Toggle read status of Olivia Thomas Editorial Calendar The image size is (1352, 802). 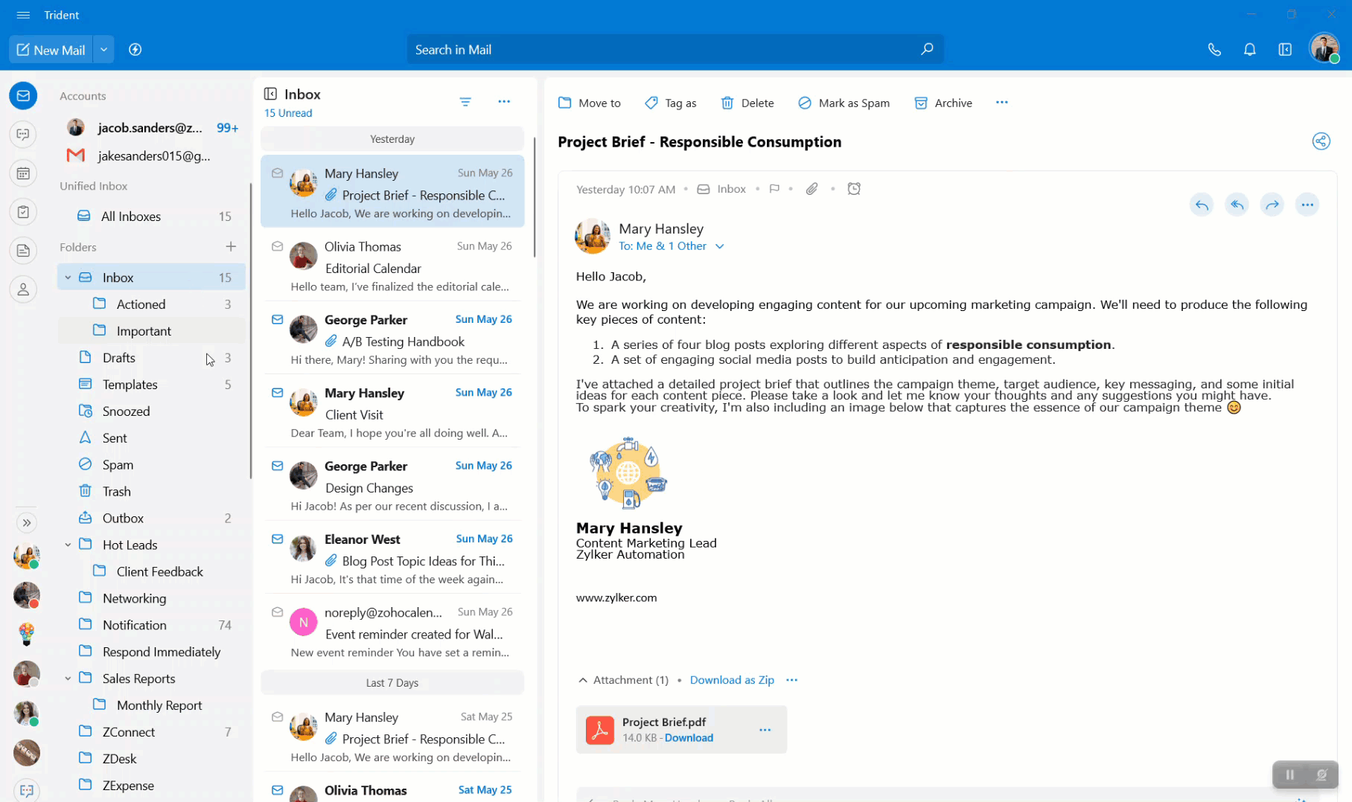pyautogui.click(x=277, y=246)
